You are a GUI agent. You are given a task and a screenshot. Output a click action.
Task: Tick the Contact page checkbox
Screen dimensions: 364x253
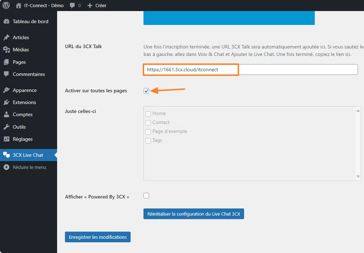tap(148, 123)
